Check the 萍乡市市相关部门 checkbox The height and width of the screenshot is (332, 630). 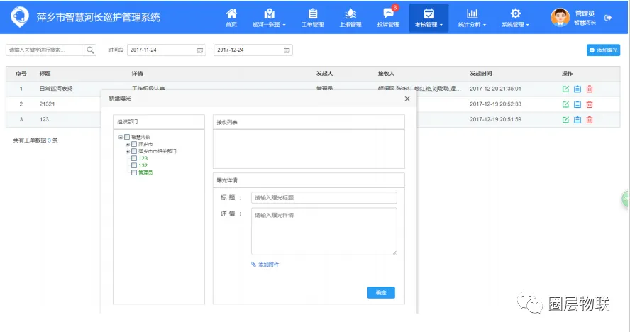tap(134, 151)
